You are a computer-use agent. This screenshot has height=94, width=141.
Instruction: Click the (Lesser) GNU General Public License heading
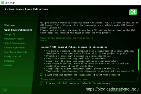point(74,47)
